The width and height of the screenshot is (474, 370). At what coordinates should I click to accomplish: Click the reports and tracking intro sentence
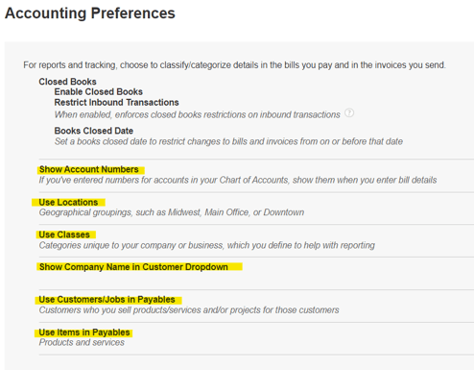pyautogui.click(x=234, y=65)
